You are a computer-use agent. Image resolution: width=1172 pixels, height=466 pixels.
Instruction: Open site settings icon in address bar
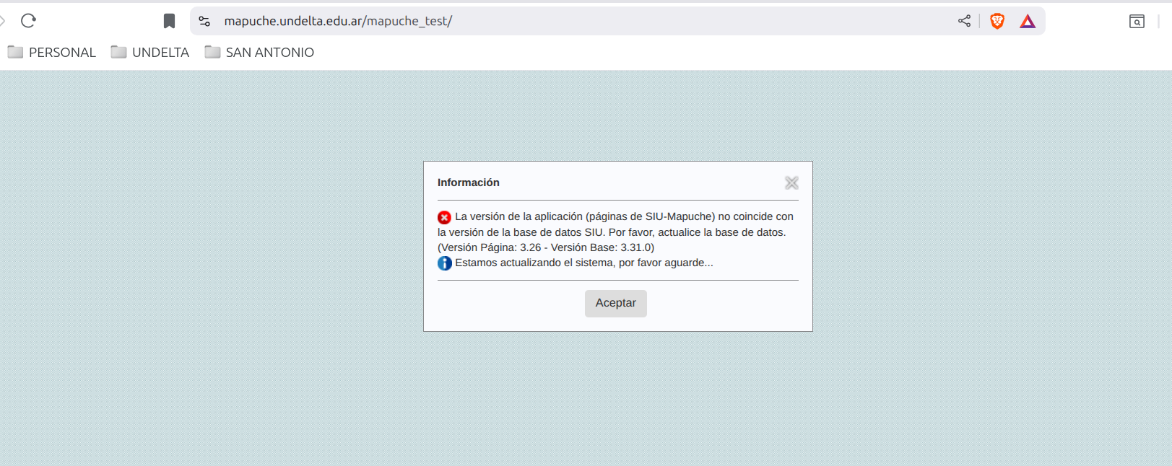204,21
